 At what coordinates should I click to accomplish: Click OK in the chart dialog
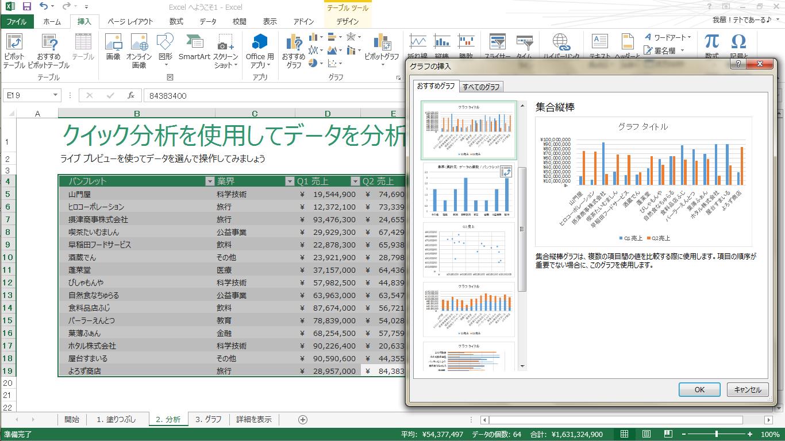tap(699, 389)
